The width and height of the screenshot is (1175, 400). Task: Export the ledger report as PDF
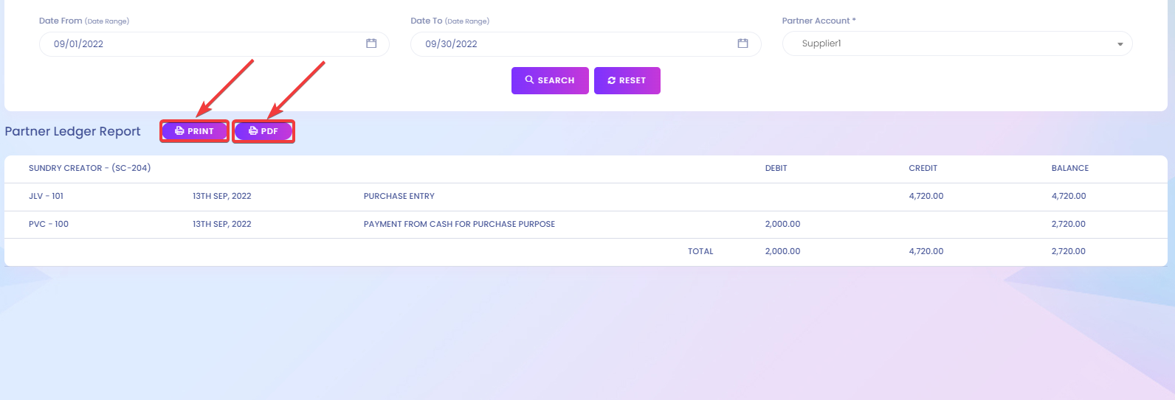click(263, 131)
